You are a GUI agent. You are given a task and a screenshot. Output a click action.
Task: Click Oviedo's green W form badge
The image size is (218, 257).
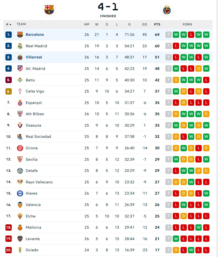pyautogui.click(x=191, y=250)
